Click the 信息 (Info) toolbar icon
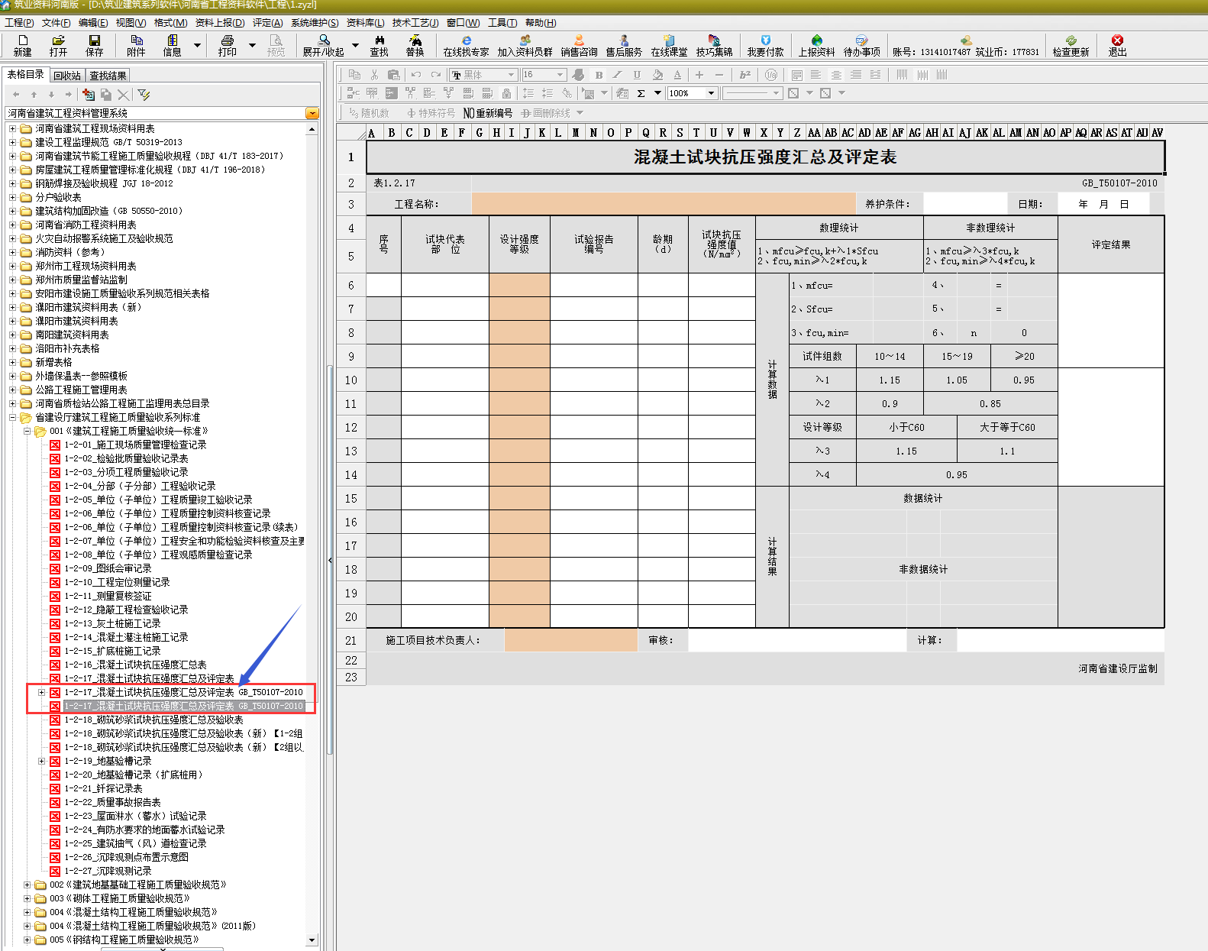Screen dimensions: 1208x951 coord(173,45)
